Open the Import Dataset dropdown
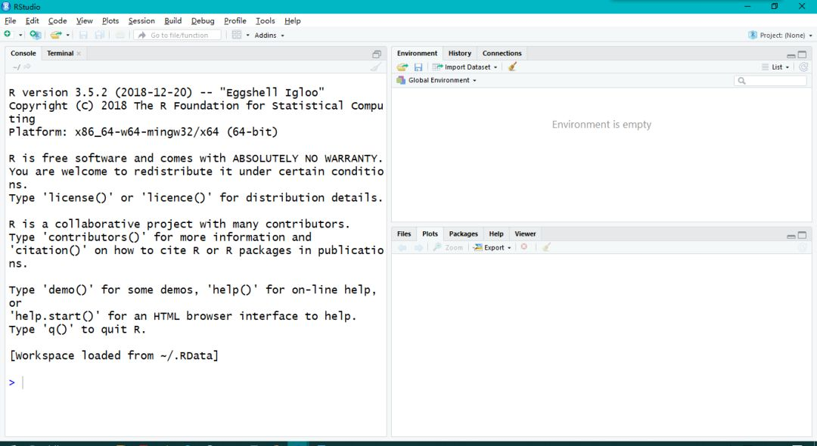Viewport: 817px width, 446px height. [464, 67]
